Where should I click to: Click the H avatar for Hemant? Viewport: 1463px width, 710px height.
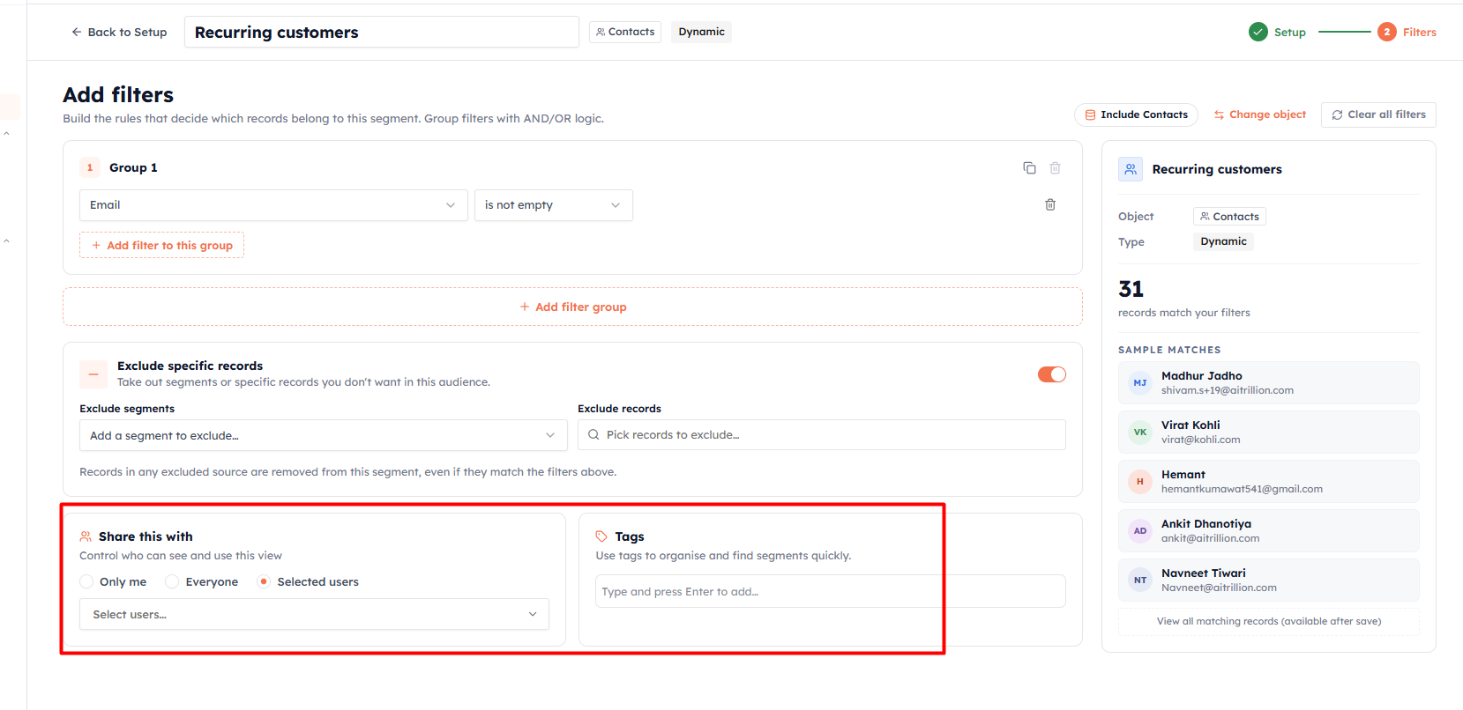coord(1140,482)
